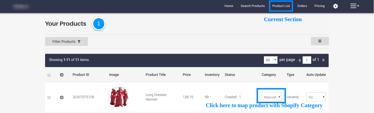Expand product 32307075105 row details
374x113 pixels.
pos(62,97)
